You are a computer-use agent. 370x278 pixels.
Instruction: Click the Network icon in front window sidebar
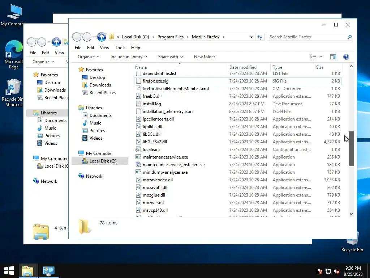(81, 176)
